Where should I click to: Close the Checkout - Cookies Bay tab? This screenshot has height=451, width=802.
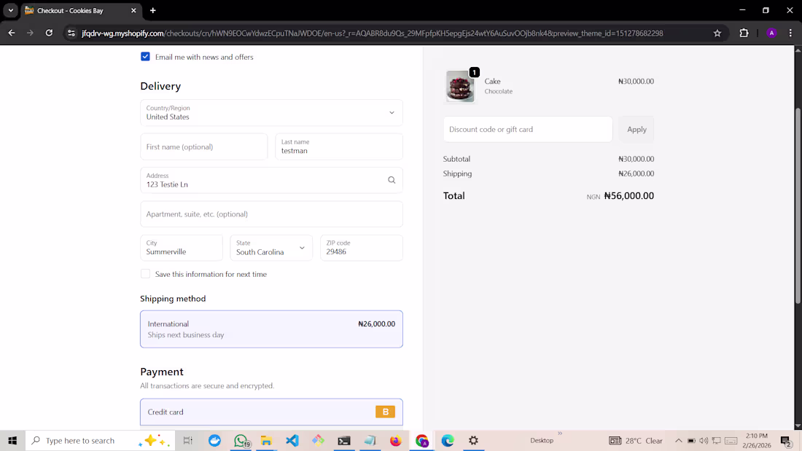coord(133,10)
